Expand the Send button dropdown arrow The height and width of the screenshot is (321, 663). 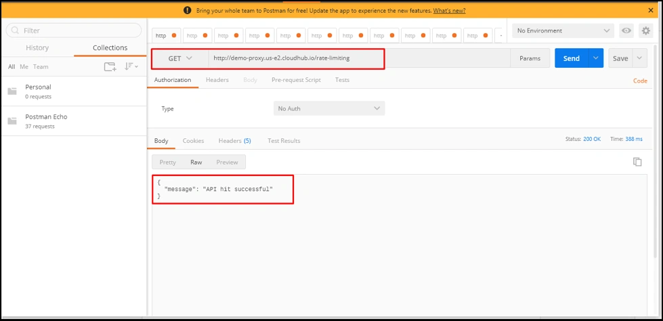pyautogui.click(x=596, y=58)
